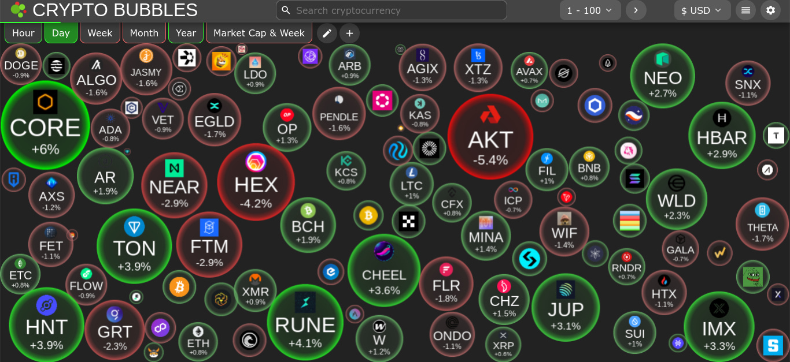
Task: Edit chart with pencil icon
Action: [x=327, y=33]
